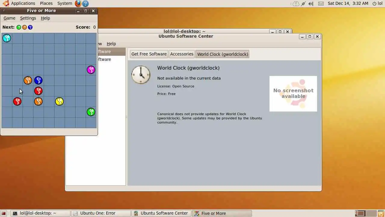
Task: Maximize the Ubuntu Software Center window
Action: coord(310,36)
